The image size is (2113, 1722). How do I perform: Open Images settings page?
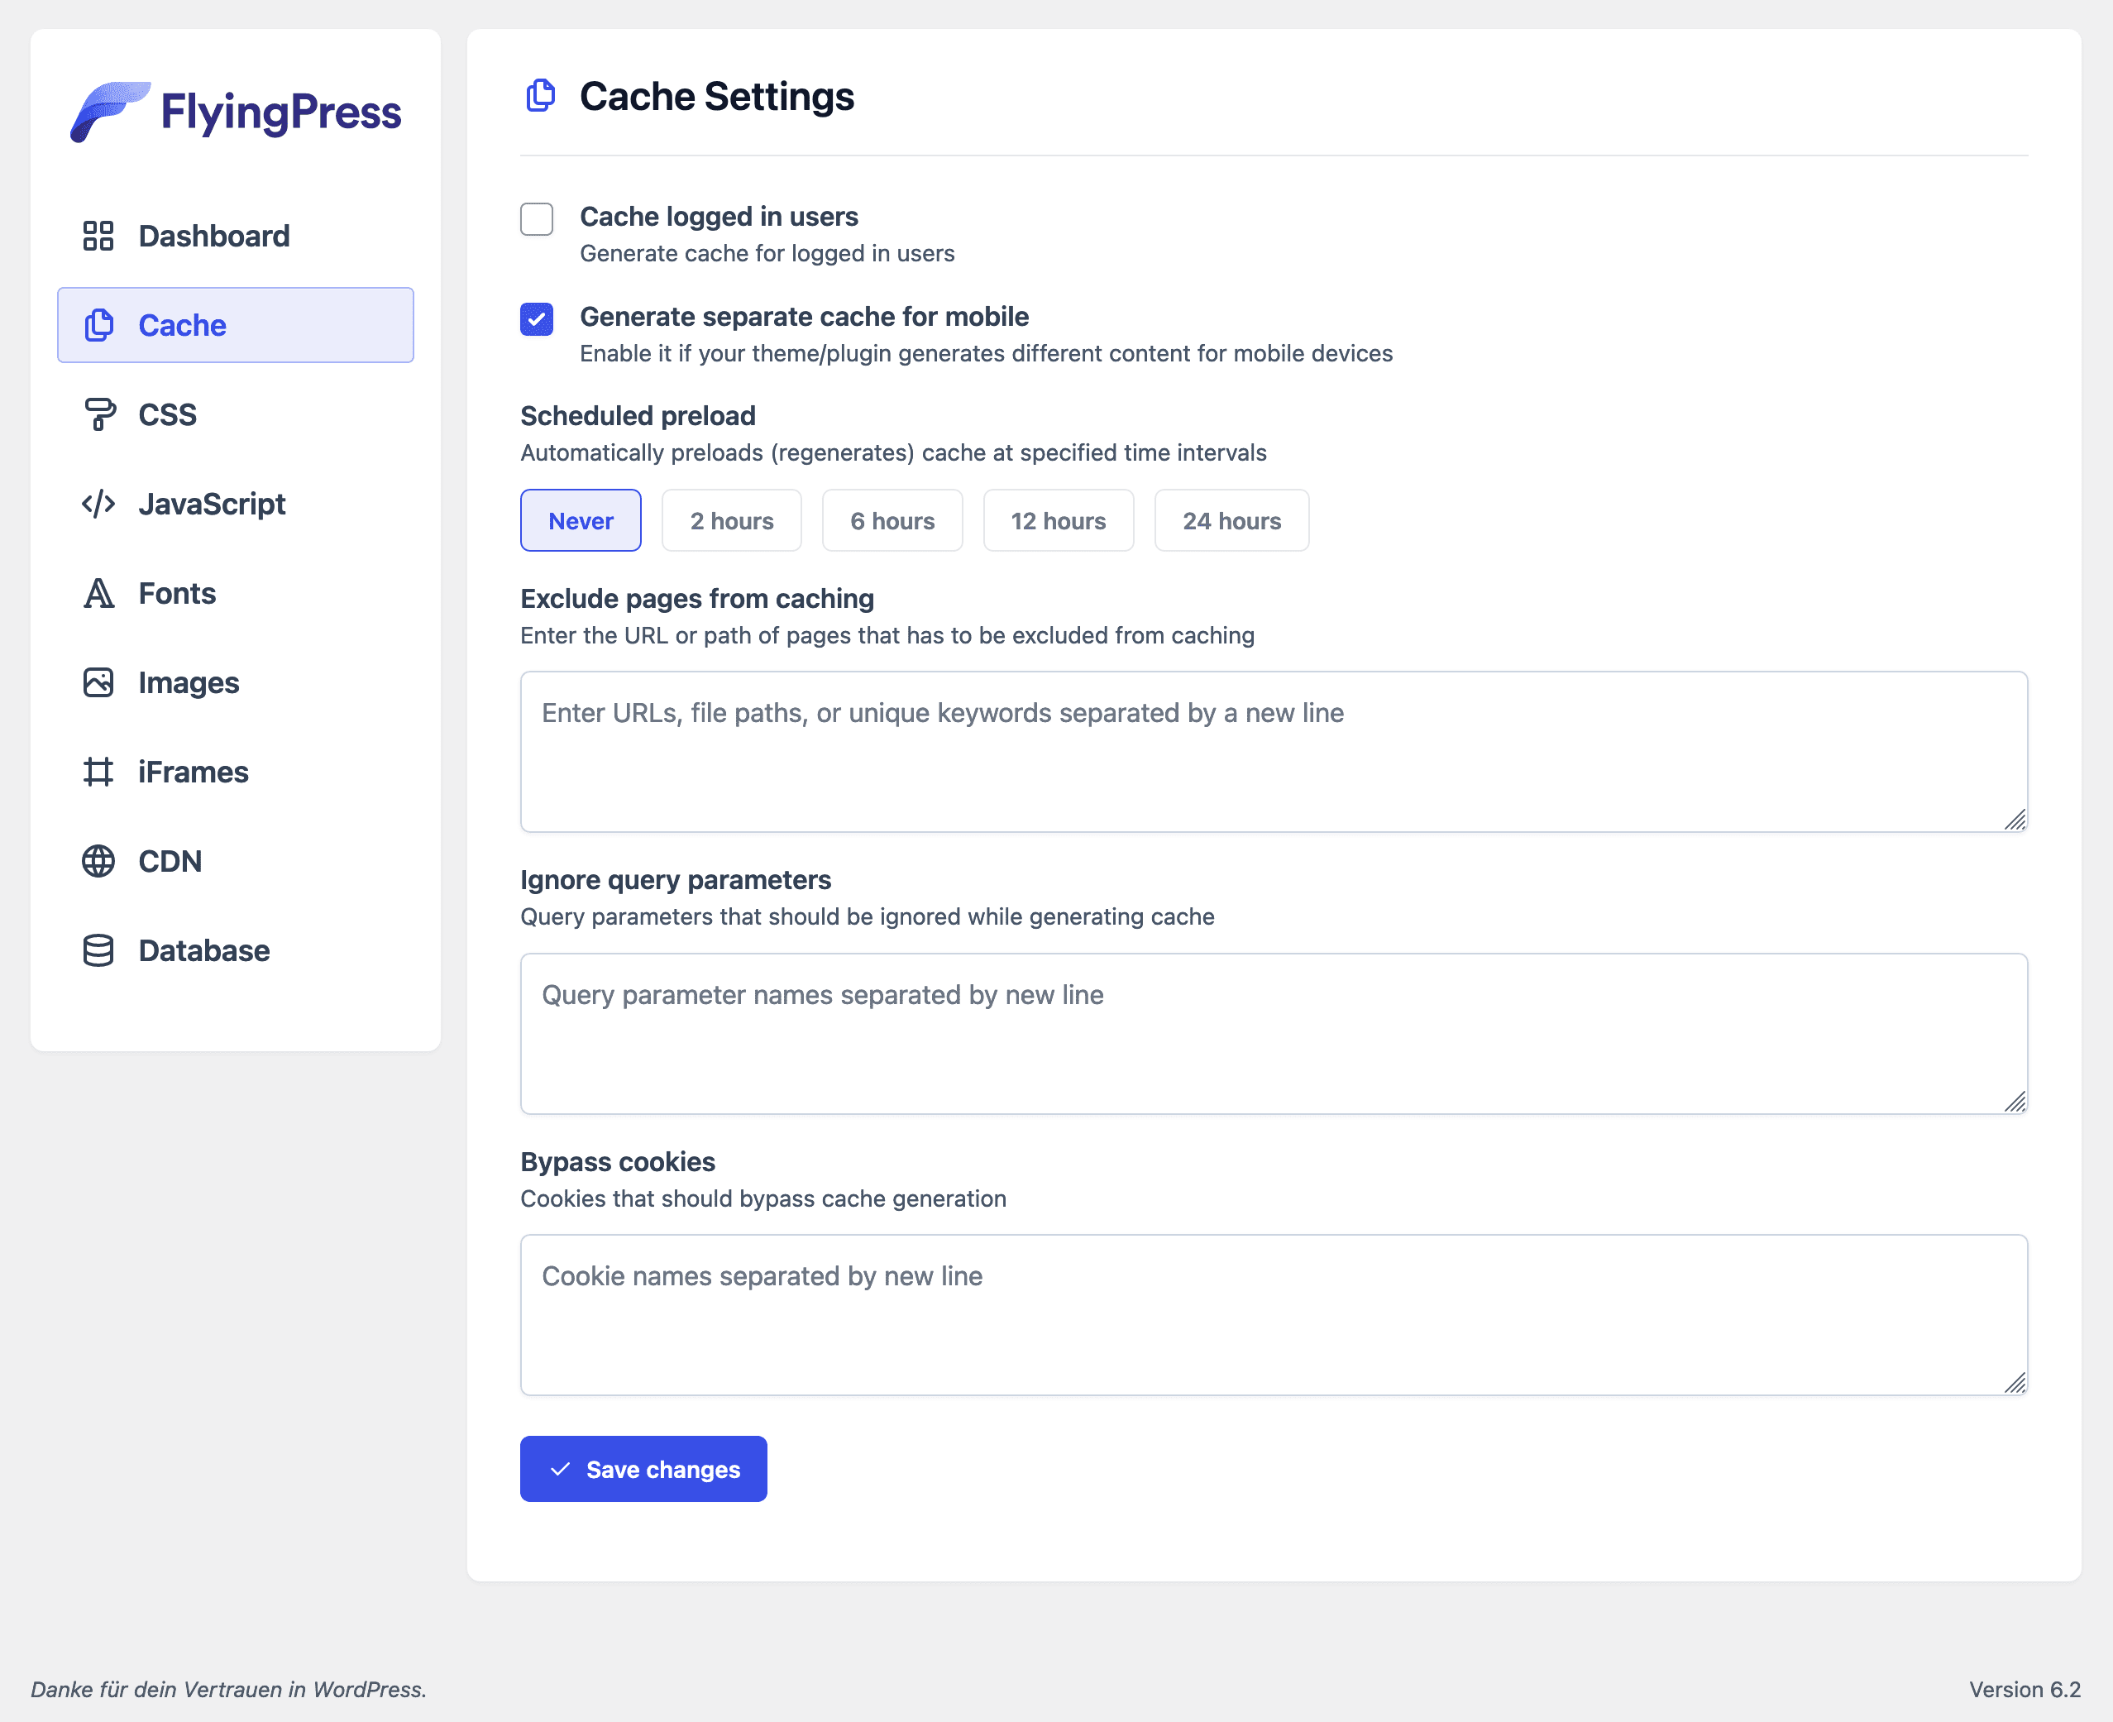tap(236, 682)
